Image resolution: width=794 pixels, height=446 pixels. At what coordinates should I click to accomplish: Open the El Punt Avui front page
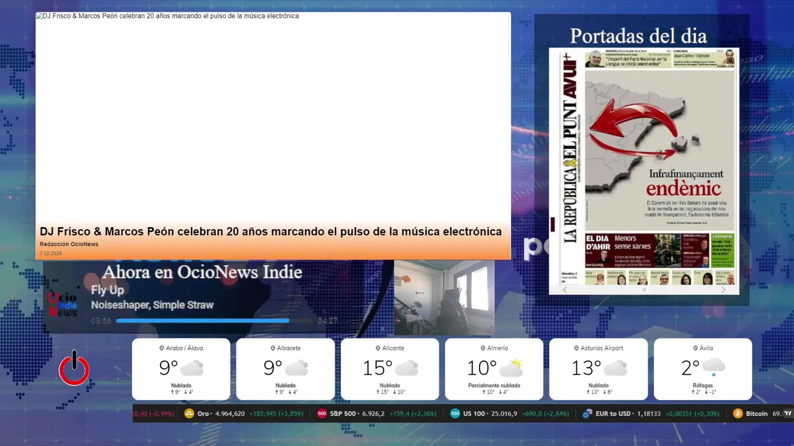point(644,167)
